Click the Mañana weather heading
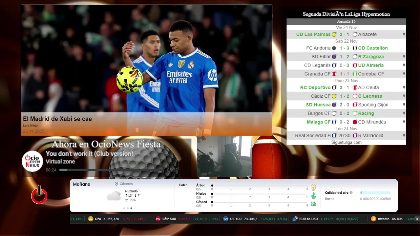The width and height of the screenshot is (420, 236). point(82,184)
